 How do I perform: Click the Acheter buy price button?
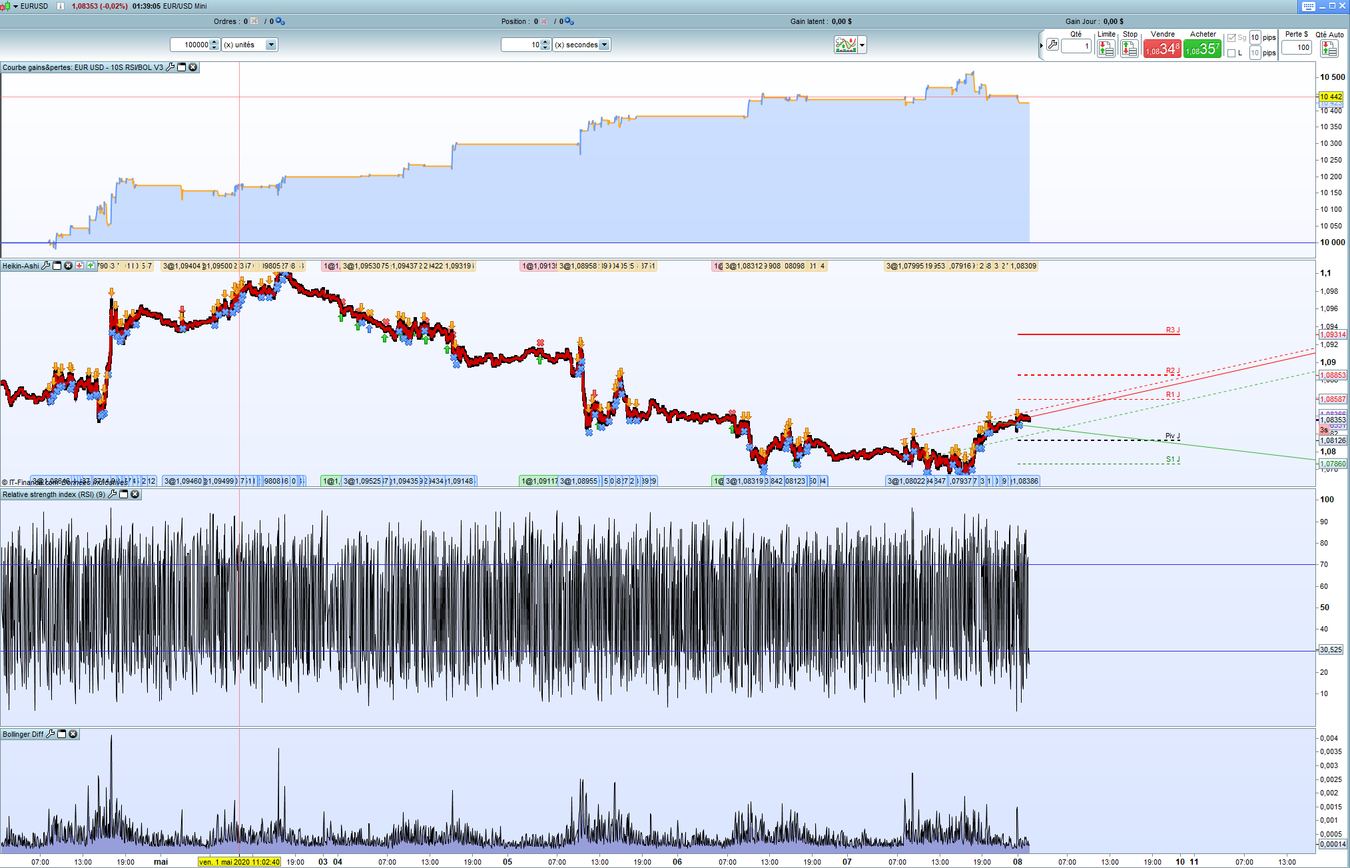[1202, 49]
